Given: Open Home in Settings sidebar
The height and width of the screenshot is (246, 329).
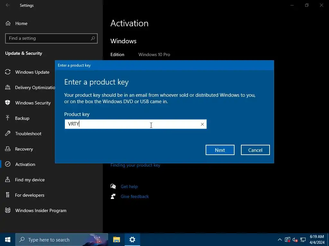Looking at the screenshot, I should pos(21,23).
